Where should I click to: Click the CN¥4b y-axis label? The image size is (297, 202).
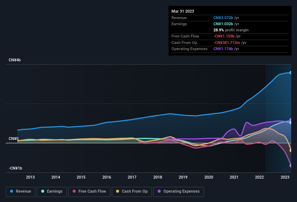(x=14, y=60)
